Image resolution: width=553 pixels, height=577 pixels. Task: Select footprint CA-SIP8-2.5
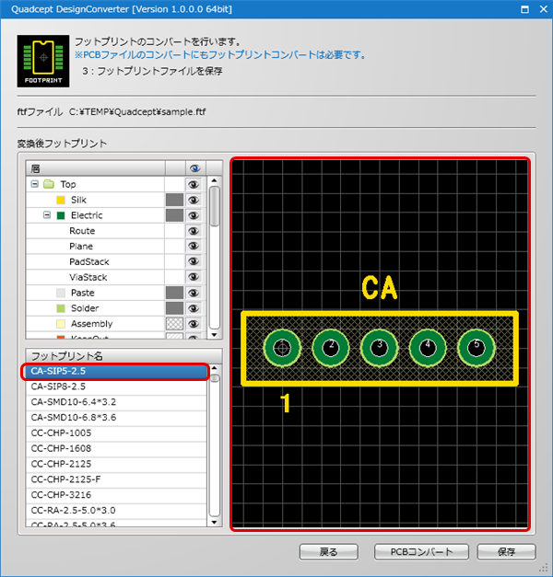click(x=116, y=387)
